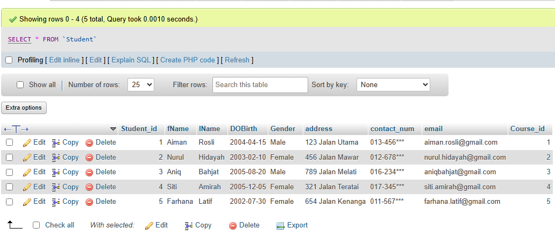Click the Extra options button
The image size is (555, 235).
pyautogui.click(x=24, y=108)
